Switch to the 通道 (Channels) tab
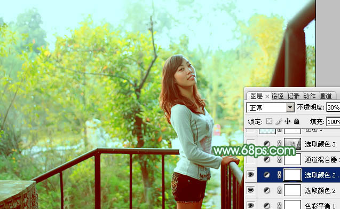340x209 pixels. (326, 96)
